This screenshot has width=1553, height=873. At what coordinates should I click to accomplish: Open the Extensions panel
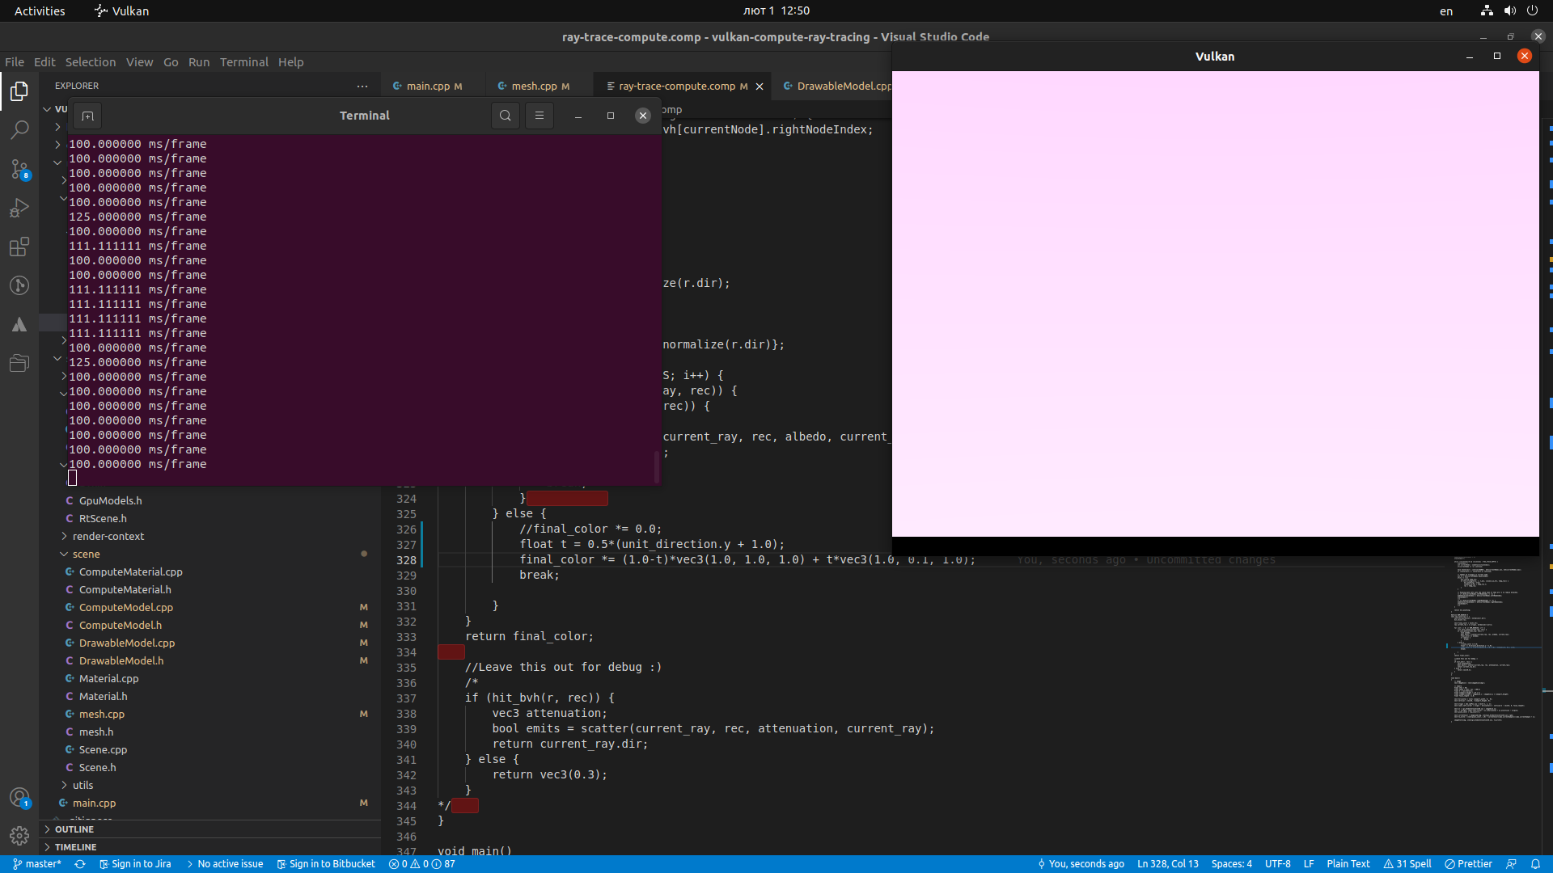(19, 247)
